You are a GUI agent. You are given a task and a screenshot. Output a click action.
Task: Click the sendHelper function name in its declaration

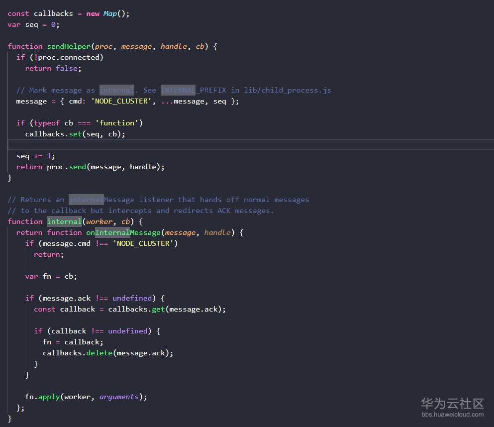point(69,46)
